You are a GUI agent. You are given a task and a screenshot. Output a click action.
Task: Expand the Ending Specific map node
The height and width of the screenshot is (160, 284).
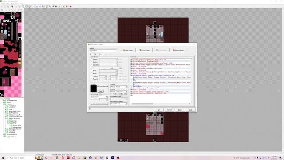pos(3,134)
